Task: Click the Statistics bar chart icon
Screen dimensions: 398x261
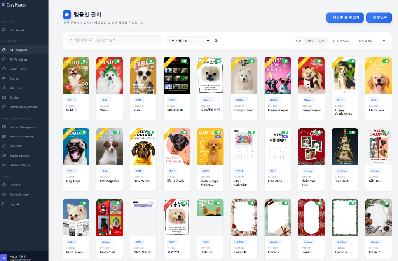Action: (4, 88)
